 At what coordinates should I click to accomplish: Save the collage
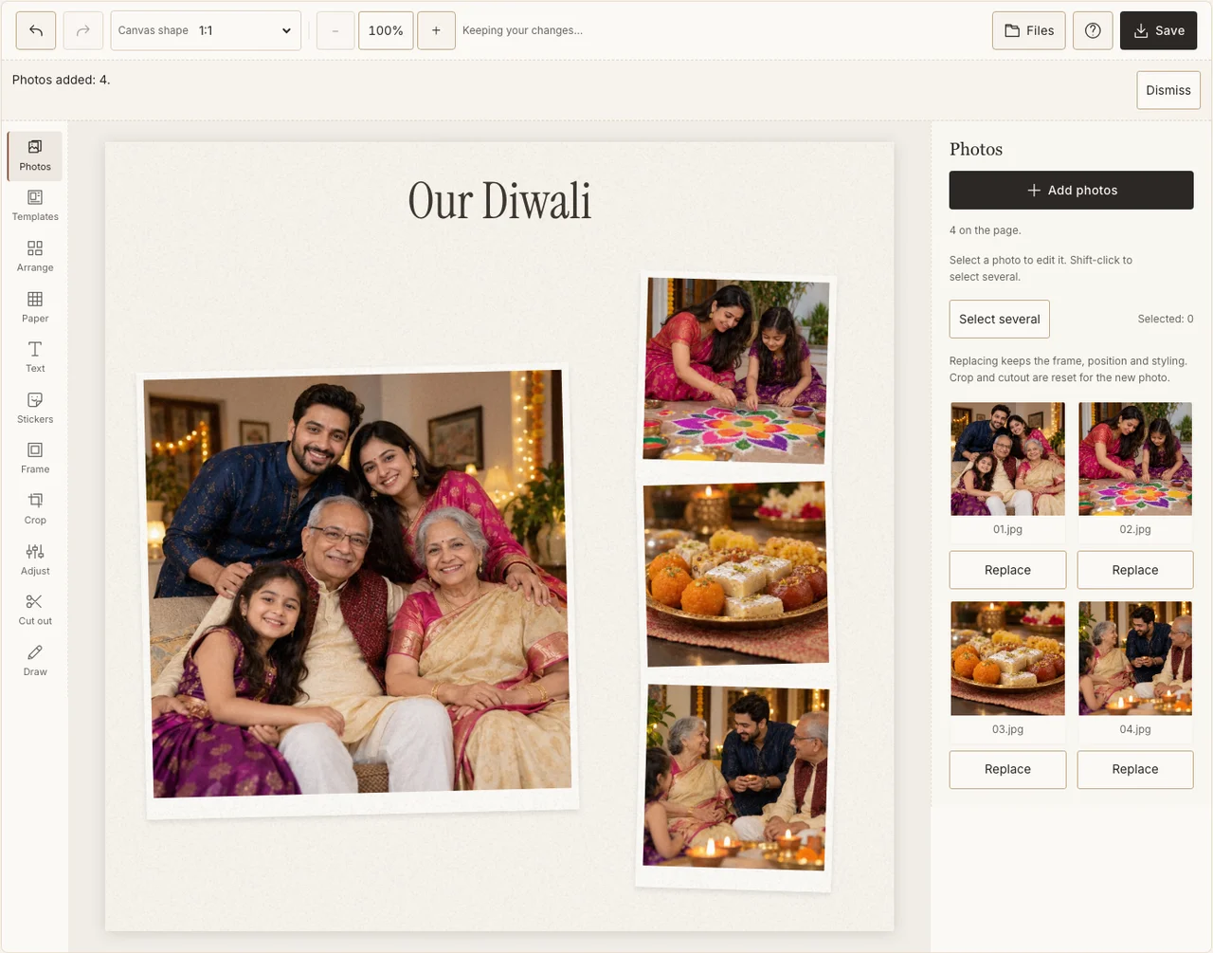point(1159,30)
